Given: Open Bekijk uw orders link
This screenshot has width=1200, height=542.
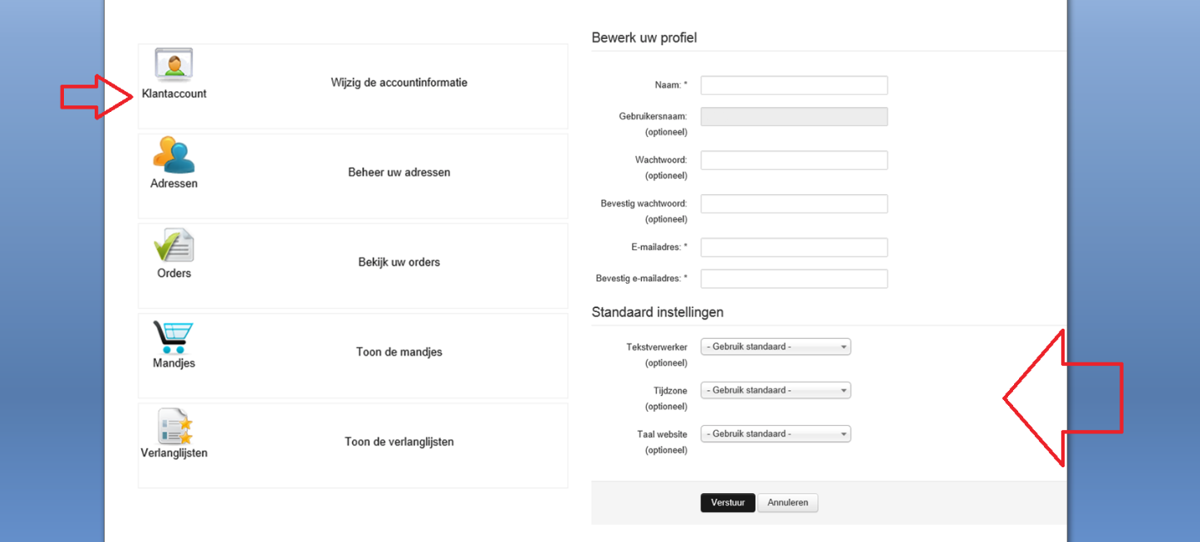Looking at the screenshot, I should pos(399,262).
